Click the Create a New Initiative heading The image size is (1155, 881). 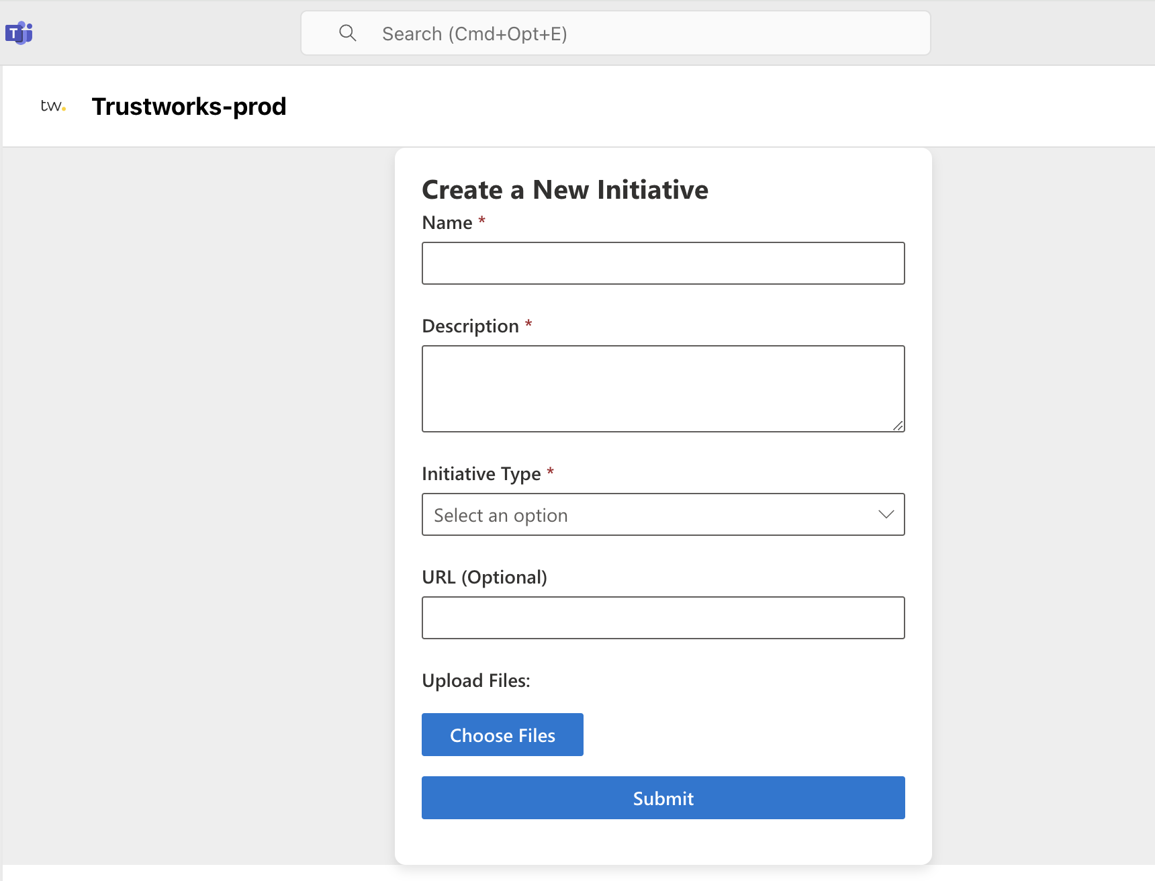tap(565, 190)
